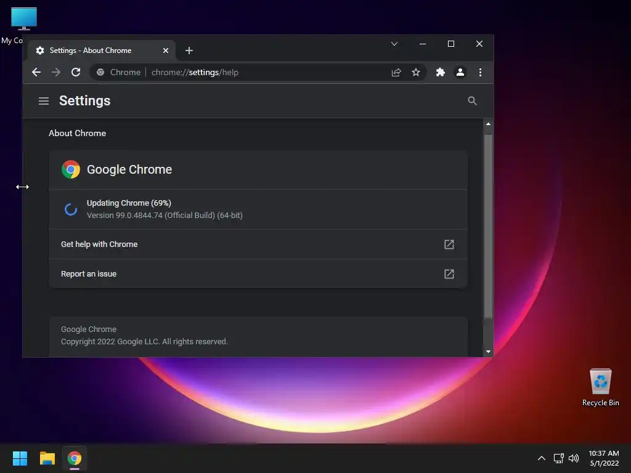Open Get help with Chrome link
The width and height of the screenshot is (631, 473).
[258, 245]
